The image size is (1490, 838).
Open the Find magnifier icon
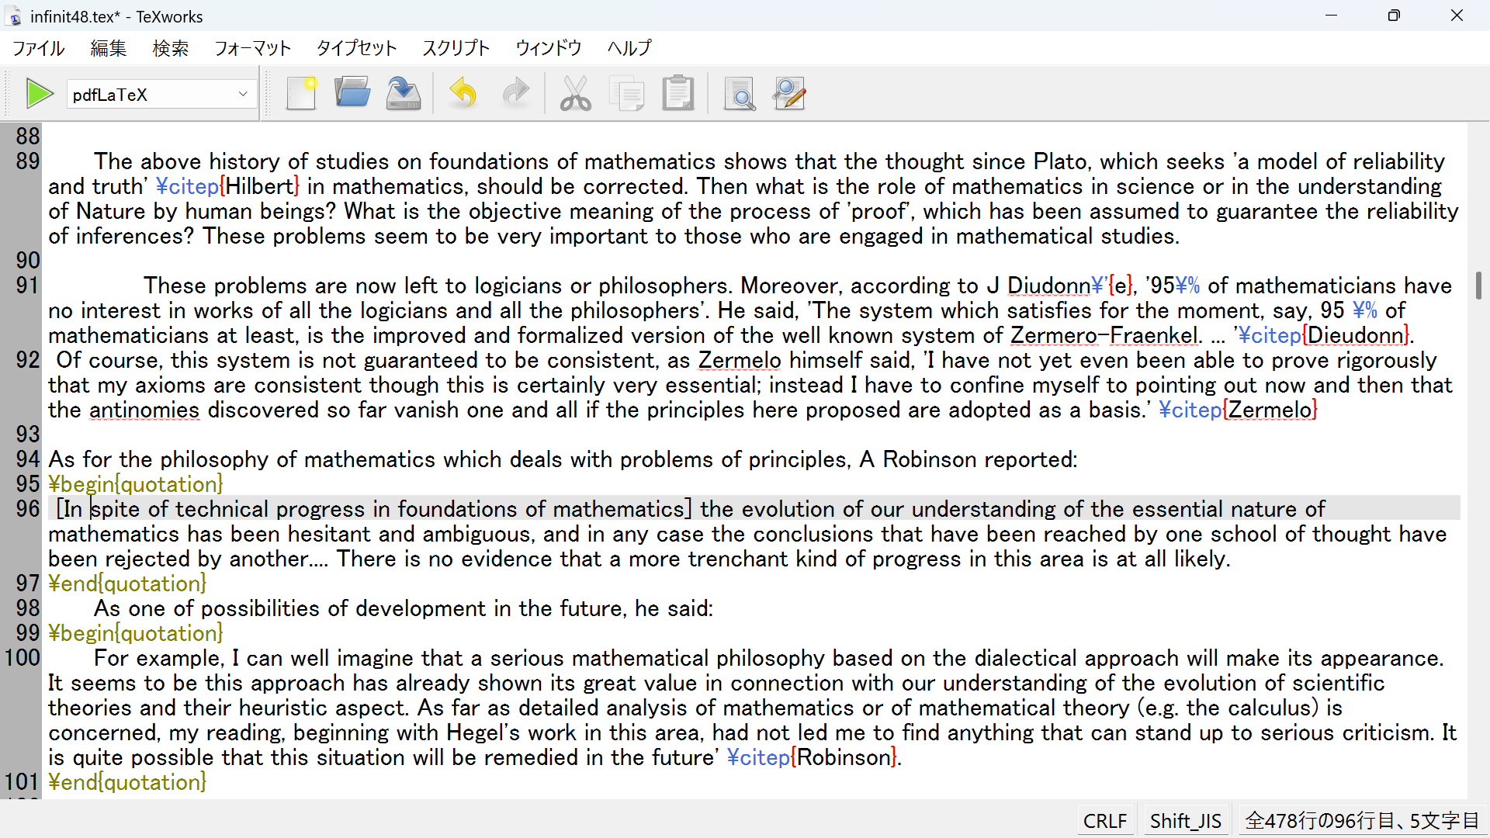point(740,94)
